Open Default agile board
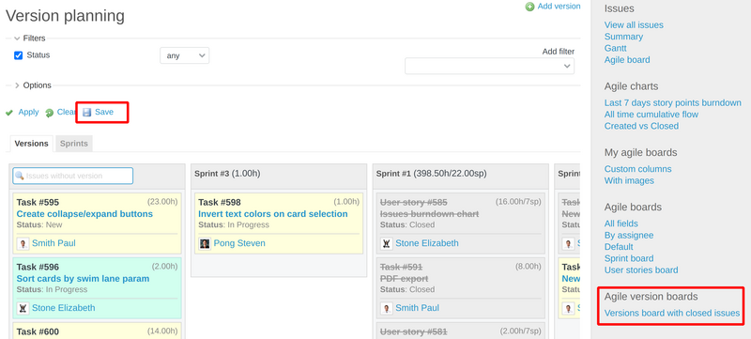This screenshot has height=339, width=751. tap(619, 247)
